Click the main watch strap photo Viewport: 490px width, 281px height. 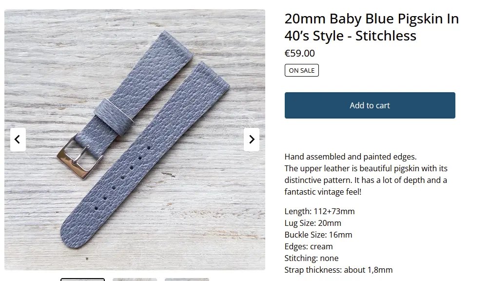[135, 140]
